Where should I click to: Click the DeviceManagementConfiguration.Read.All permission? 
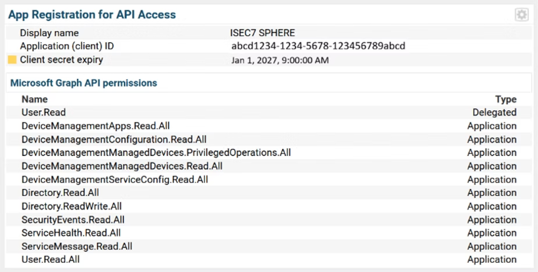pos(114,139)
